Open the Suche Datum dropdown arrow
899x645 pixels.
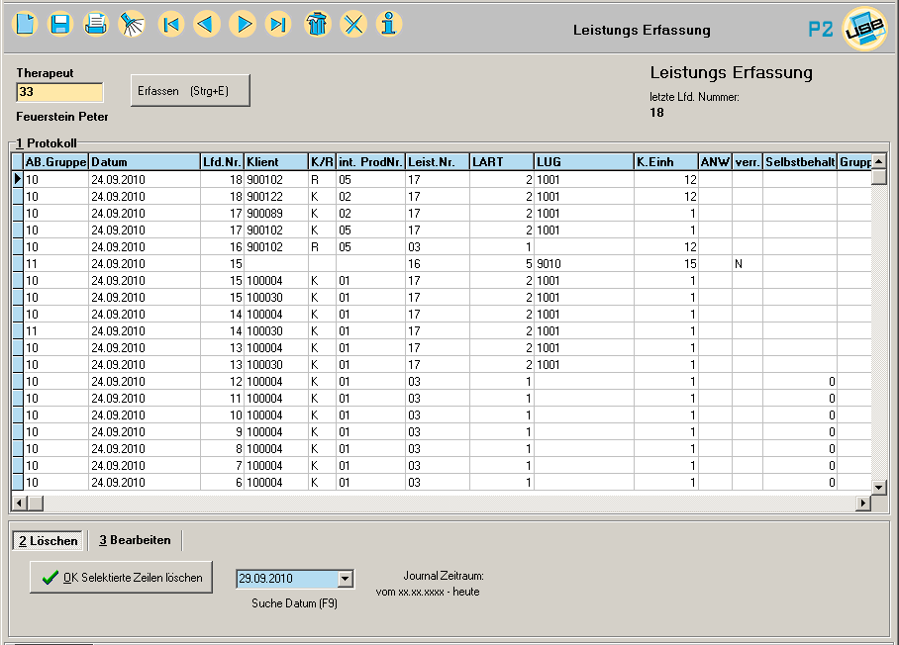click(x=345, y=579)
